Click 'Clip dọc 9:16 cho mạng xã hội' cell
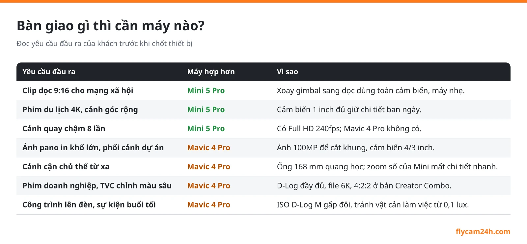The image size is (527, 244). pyautogui.click(x=78, y=91)
